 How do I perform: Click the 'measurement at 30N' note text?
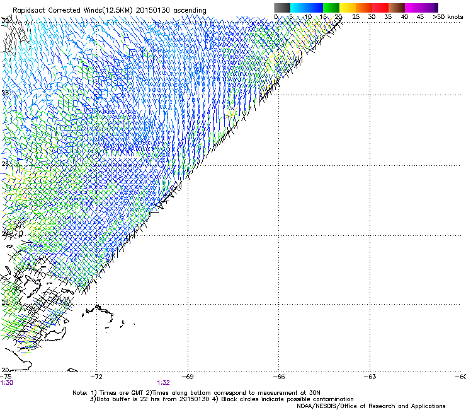pyautogui.click(x=290, y=393)
